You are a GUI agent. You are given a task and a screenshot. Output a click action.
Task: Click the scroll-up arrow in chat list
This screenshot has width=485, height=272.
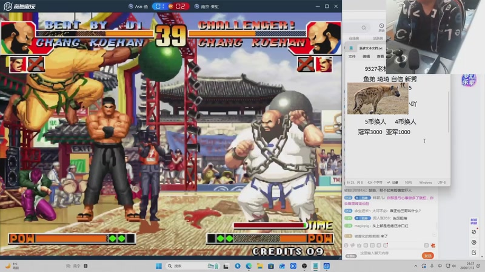tap(435, 235)
